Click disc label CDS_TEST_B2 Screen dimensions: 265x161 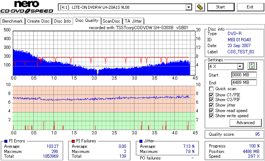click(241, 52)
